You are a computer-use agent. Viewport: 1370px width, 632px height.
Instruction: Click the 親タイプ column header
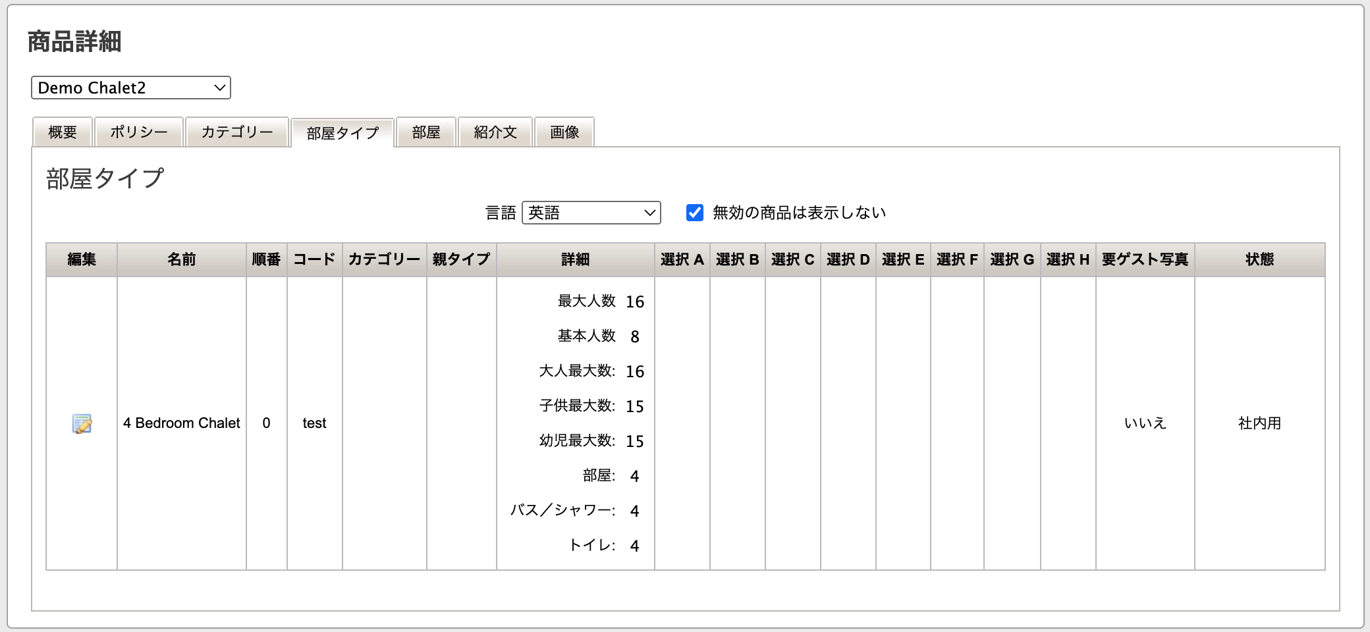(x=461, y=259)
